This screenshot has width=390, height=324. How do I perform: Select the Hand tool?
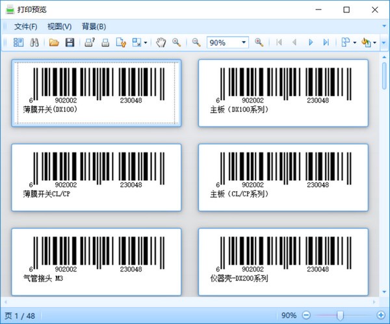[x=161, y=42]
